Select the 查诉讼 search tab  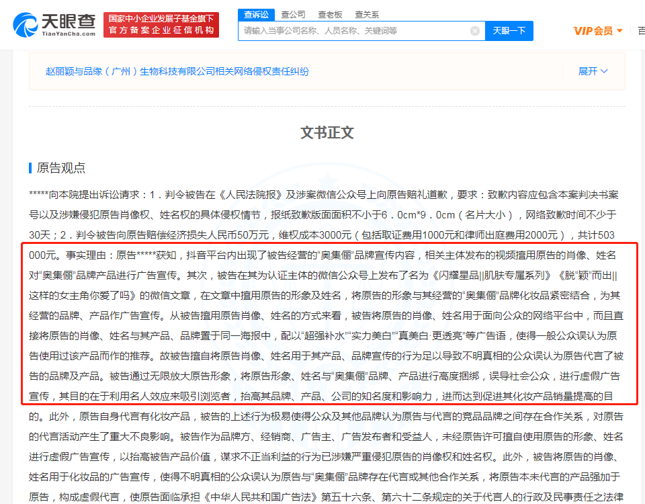click(256, 15)
